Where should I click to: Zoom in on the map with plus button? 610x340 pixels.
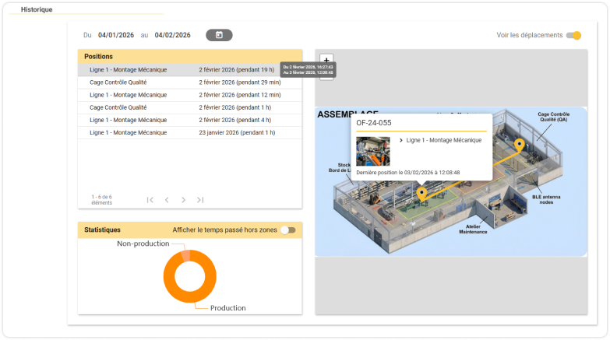(326, 60)
